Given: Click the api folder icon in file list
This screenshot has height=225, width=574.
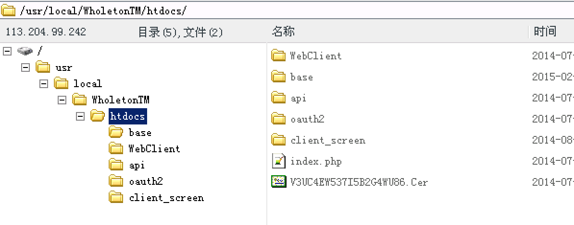Looking at the screenshot, I should point(278,97).
